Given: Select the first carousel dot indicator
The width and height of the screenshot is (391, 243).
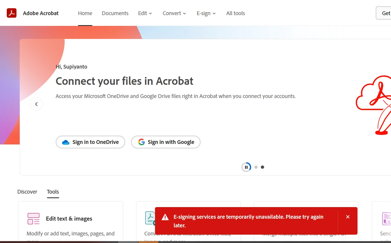Looking at the screenshot, I should pos(256,167).
